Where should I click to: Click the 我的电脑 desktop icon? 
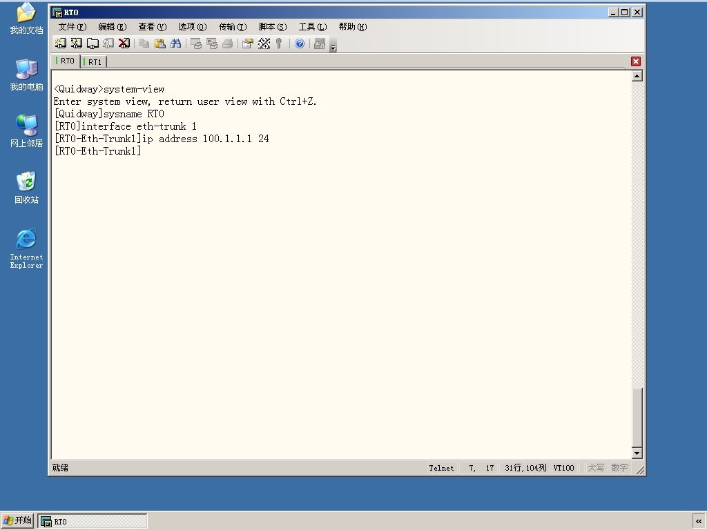[26, 75]
